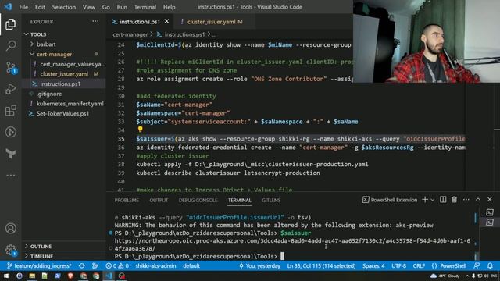The height and width of the screenshot is (281, 500).
Task: Open the Run and Debug view icon
Action: [10, 89]
